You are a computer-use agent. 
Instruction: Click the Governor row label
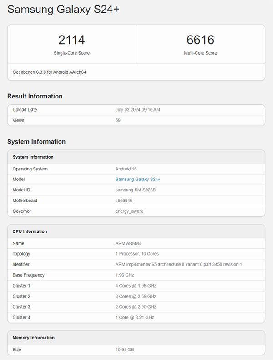(21, 211)
